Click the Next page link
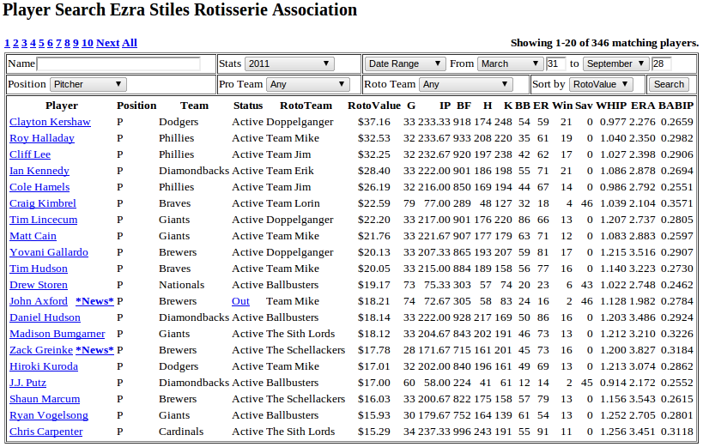Image resolution: width=703 pixels, height=447 pixels. [107, 43]
